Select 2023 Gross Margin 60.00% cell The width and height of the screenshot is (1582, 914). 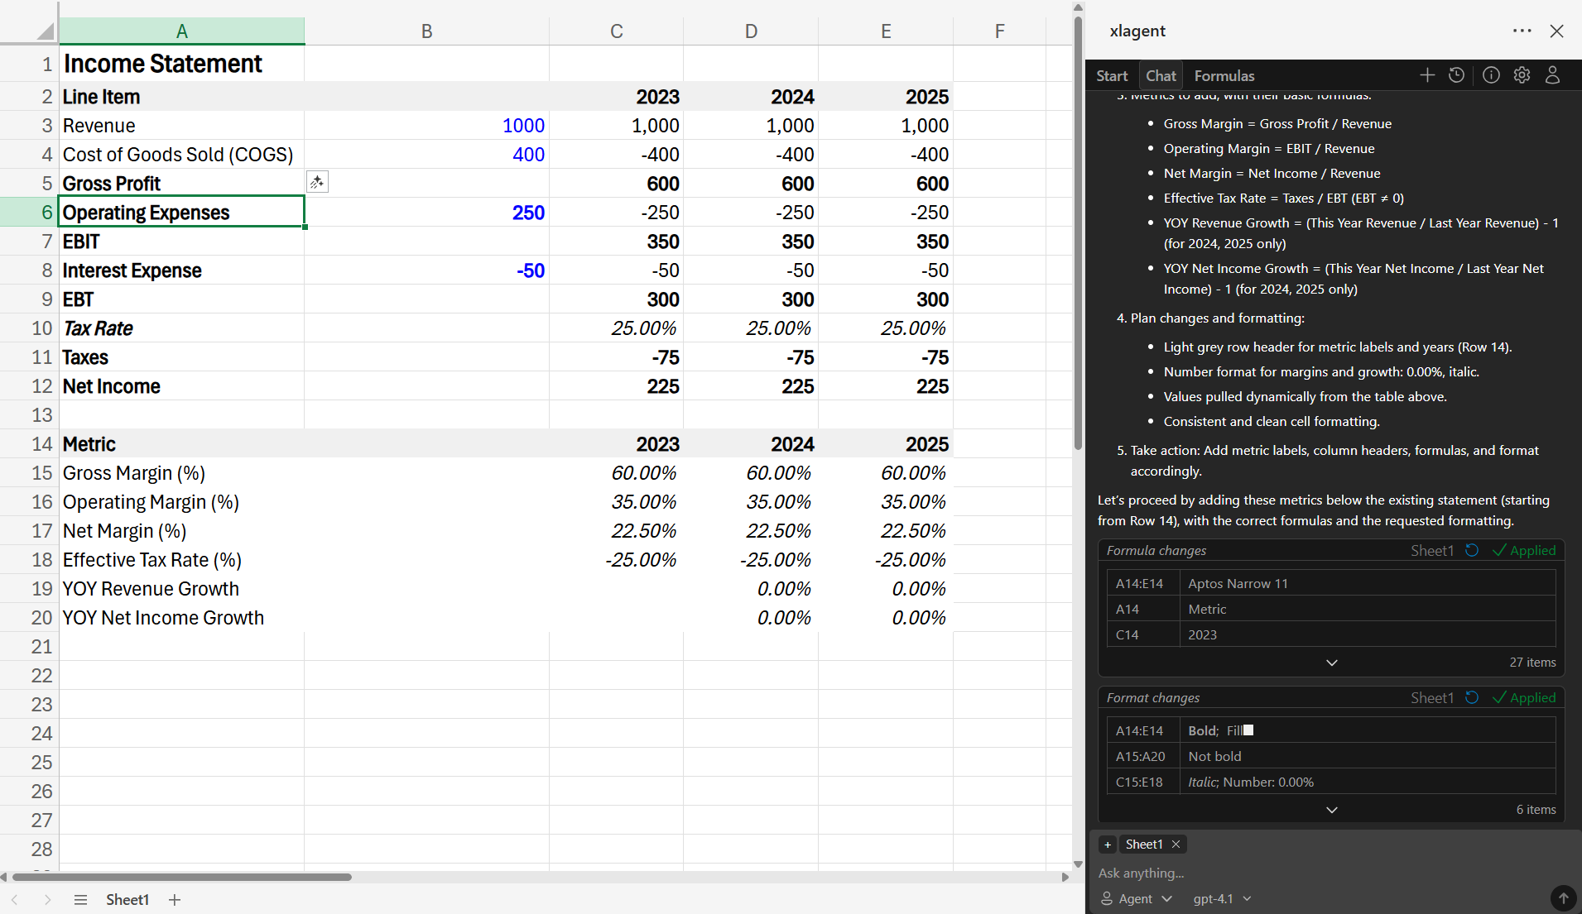[616, 472]
